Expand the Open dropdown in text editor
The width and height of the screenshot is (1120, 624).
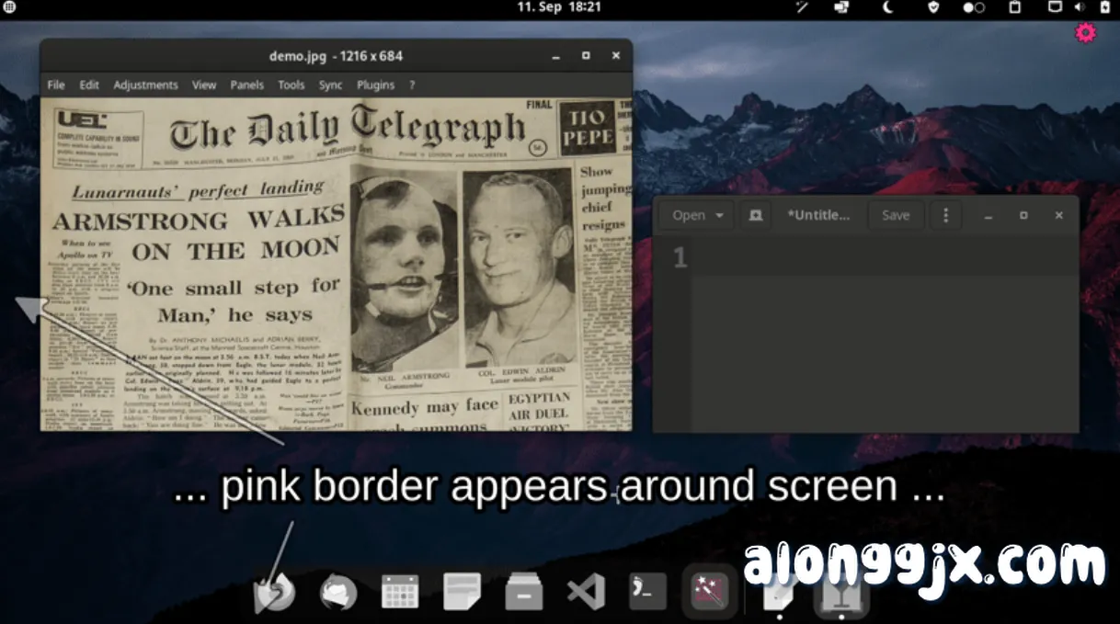pyautogui.click(x=697, y=215)
